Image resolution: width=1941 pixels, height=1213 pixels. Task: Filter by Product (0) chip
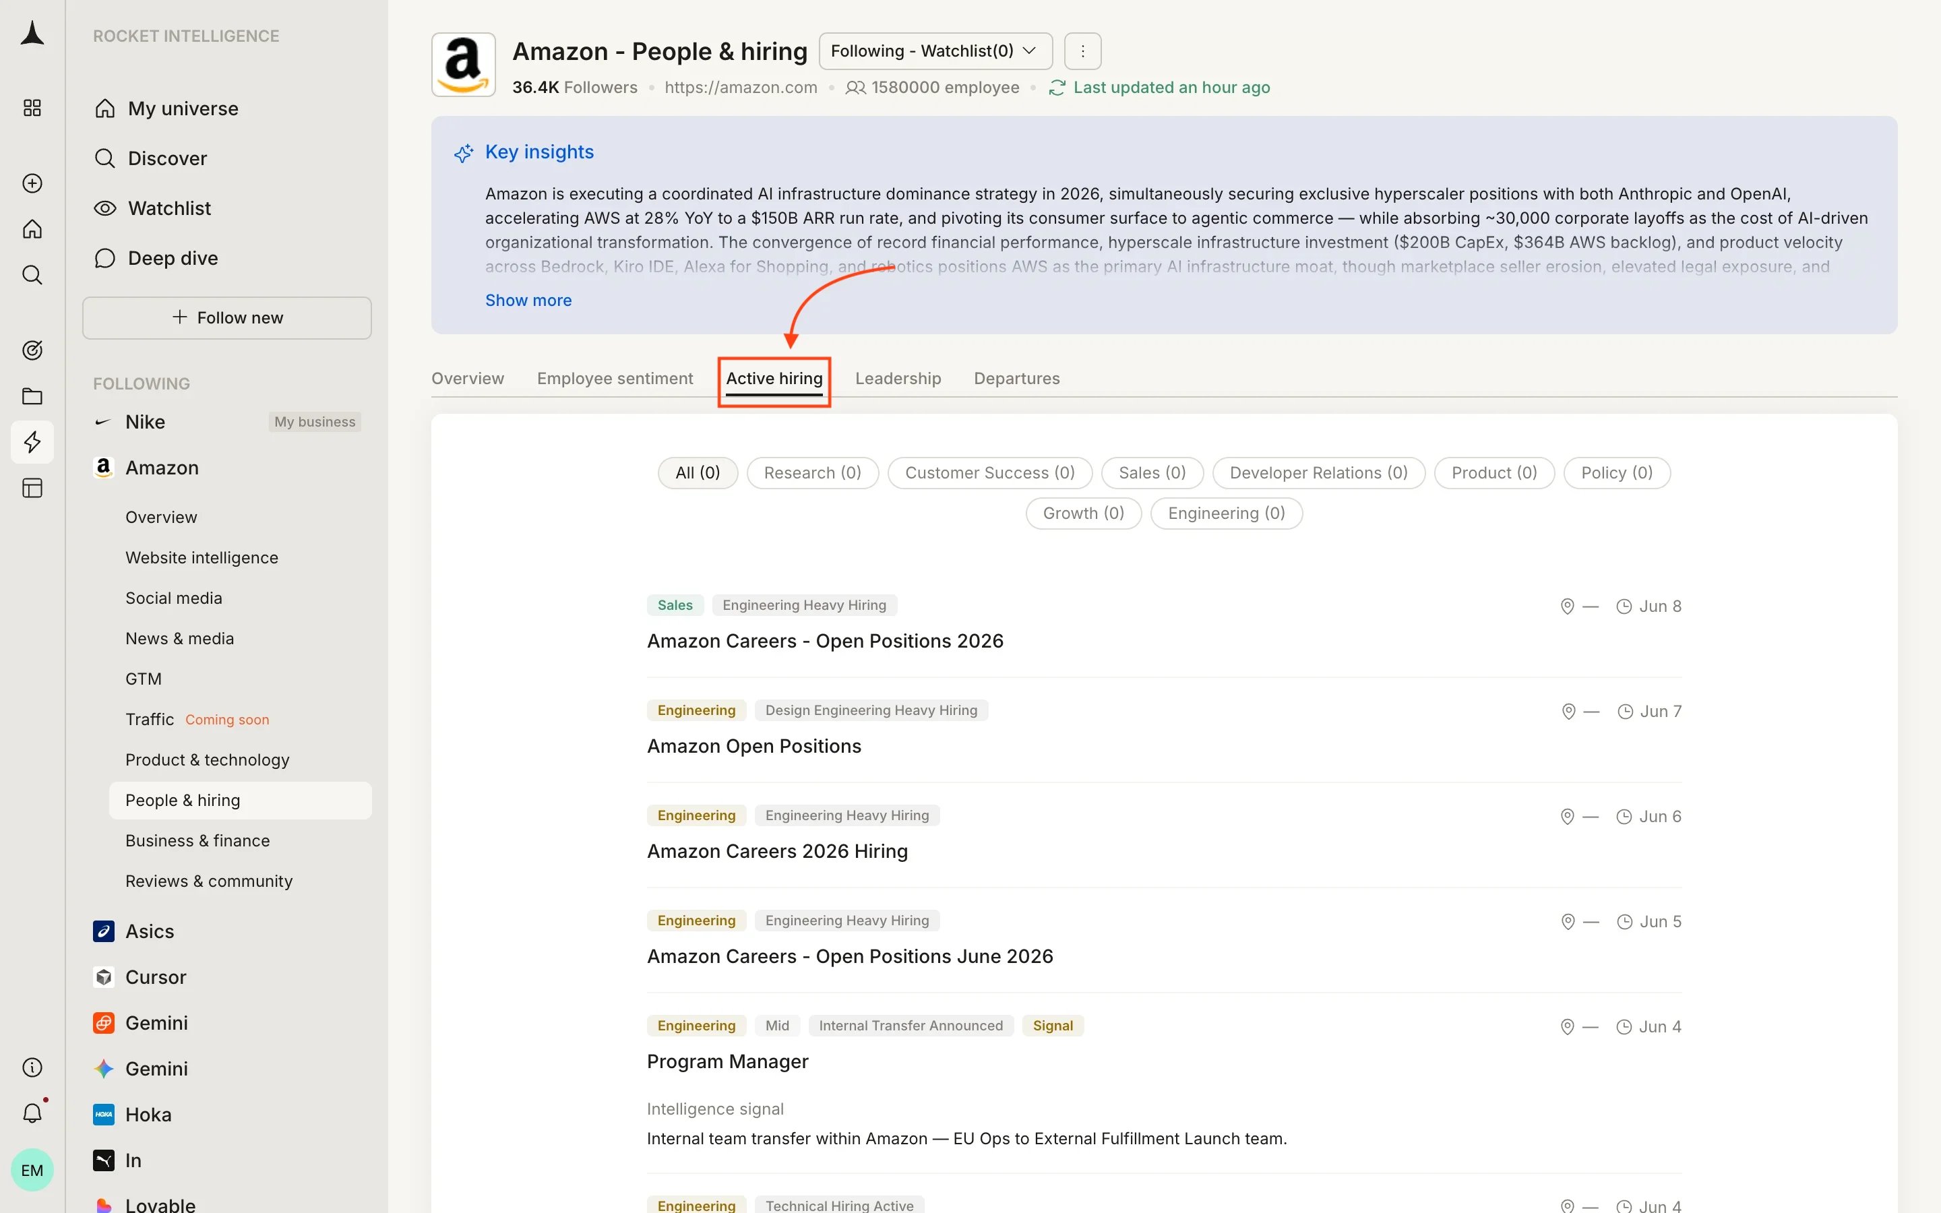coord(1494,473)
